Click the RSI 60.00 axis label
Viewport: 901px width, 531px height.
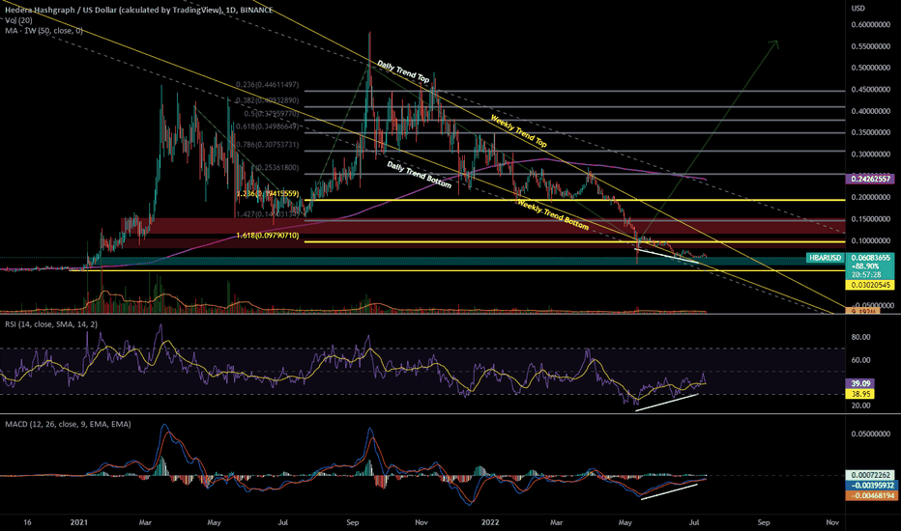coord(860,360)
